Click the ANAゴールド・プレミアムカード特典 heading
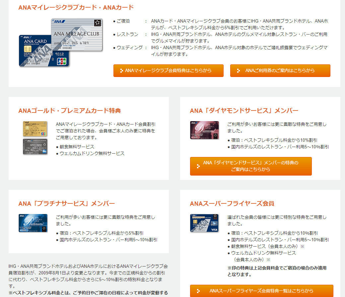Screen dimensions: 345x297 [x=70, y=111]
